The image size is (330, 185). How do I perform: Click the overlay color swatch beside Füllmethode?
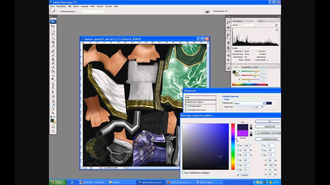point(269,103)
